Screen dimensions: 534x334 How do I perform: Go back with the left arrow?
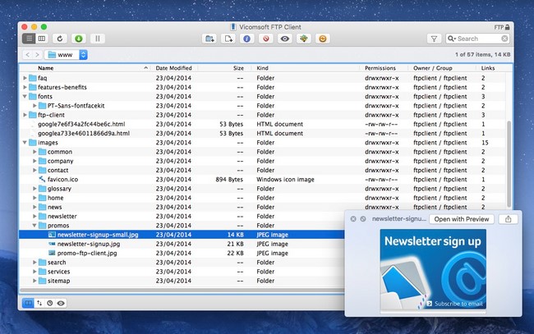pos(28,55)
